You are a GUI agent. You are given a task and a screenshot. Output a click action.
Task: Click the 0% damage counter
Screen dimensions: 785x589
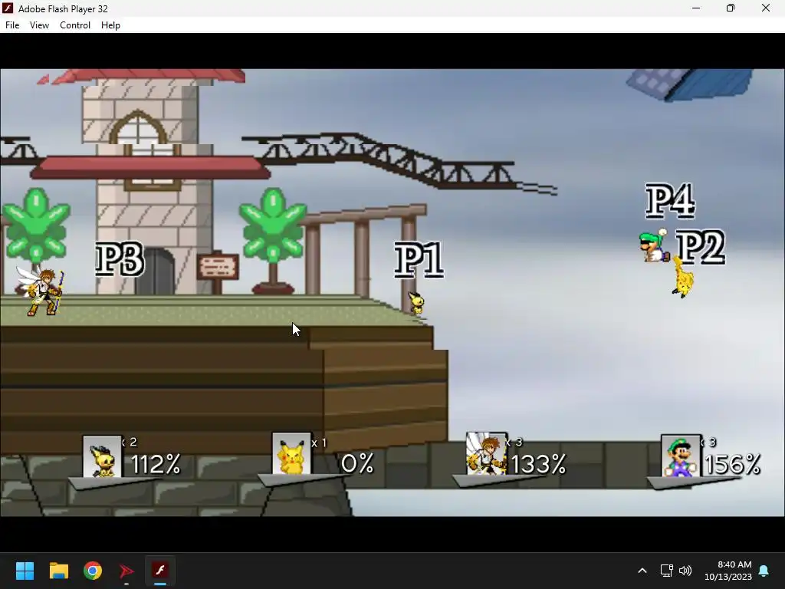(357, 463)
